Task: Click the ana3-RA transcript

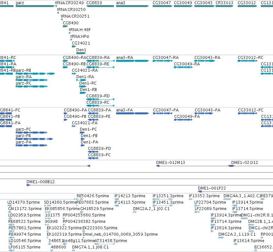Action: click(x=132, y=61)
